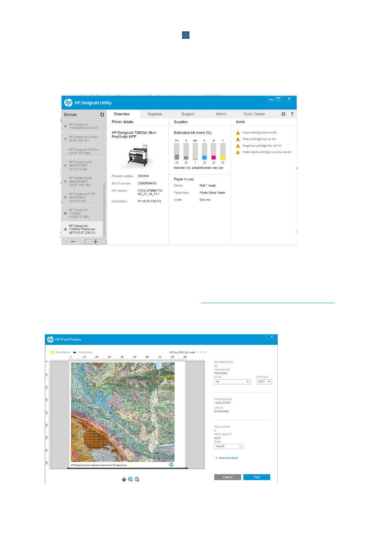This screenshot has width=368, height=542.
Task: Click the Devices list scrollbar
Action: pos(105,209)
